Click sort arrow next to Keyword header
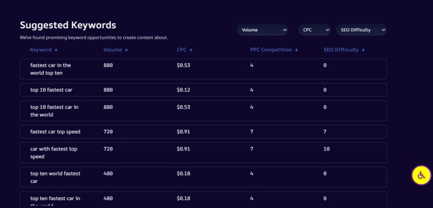Image resolution: width=433 pixels, height=208 pixels. 56,50
